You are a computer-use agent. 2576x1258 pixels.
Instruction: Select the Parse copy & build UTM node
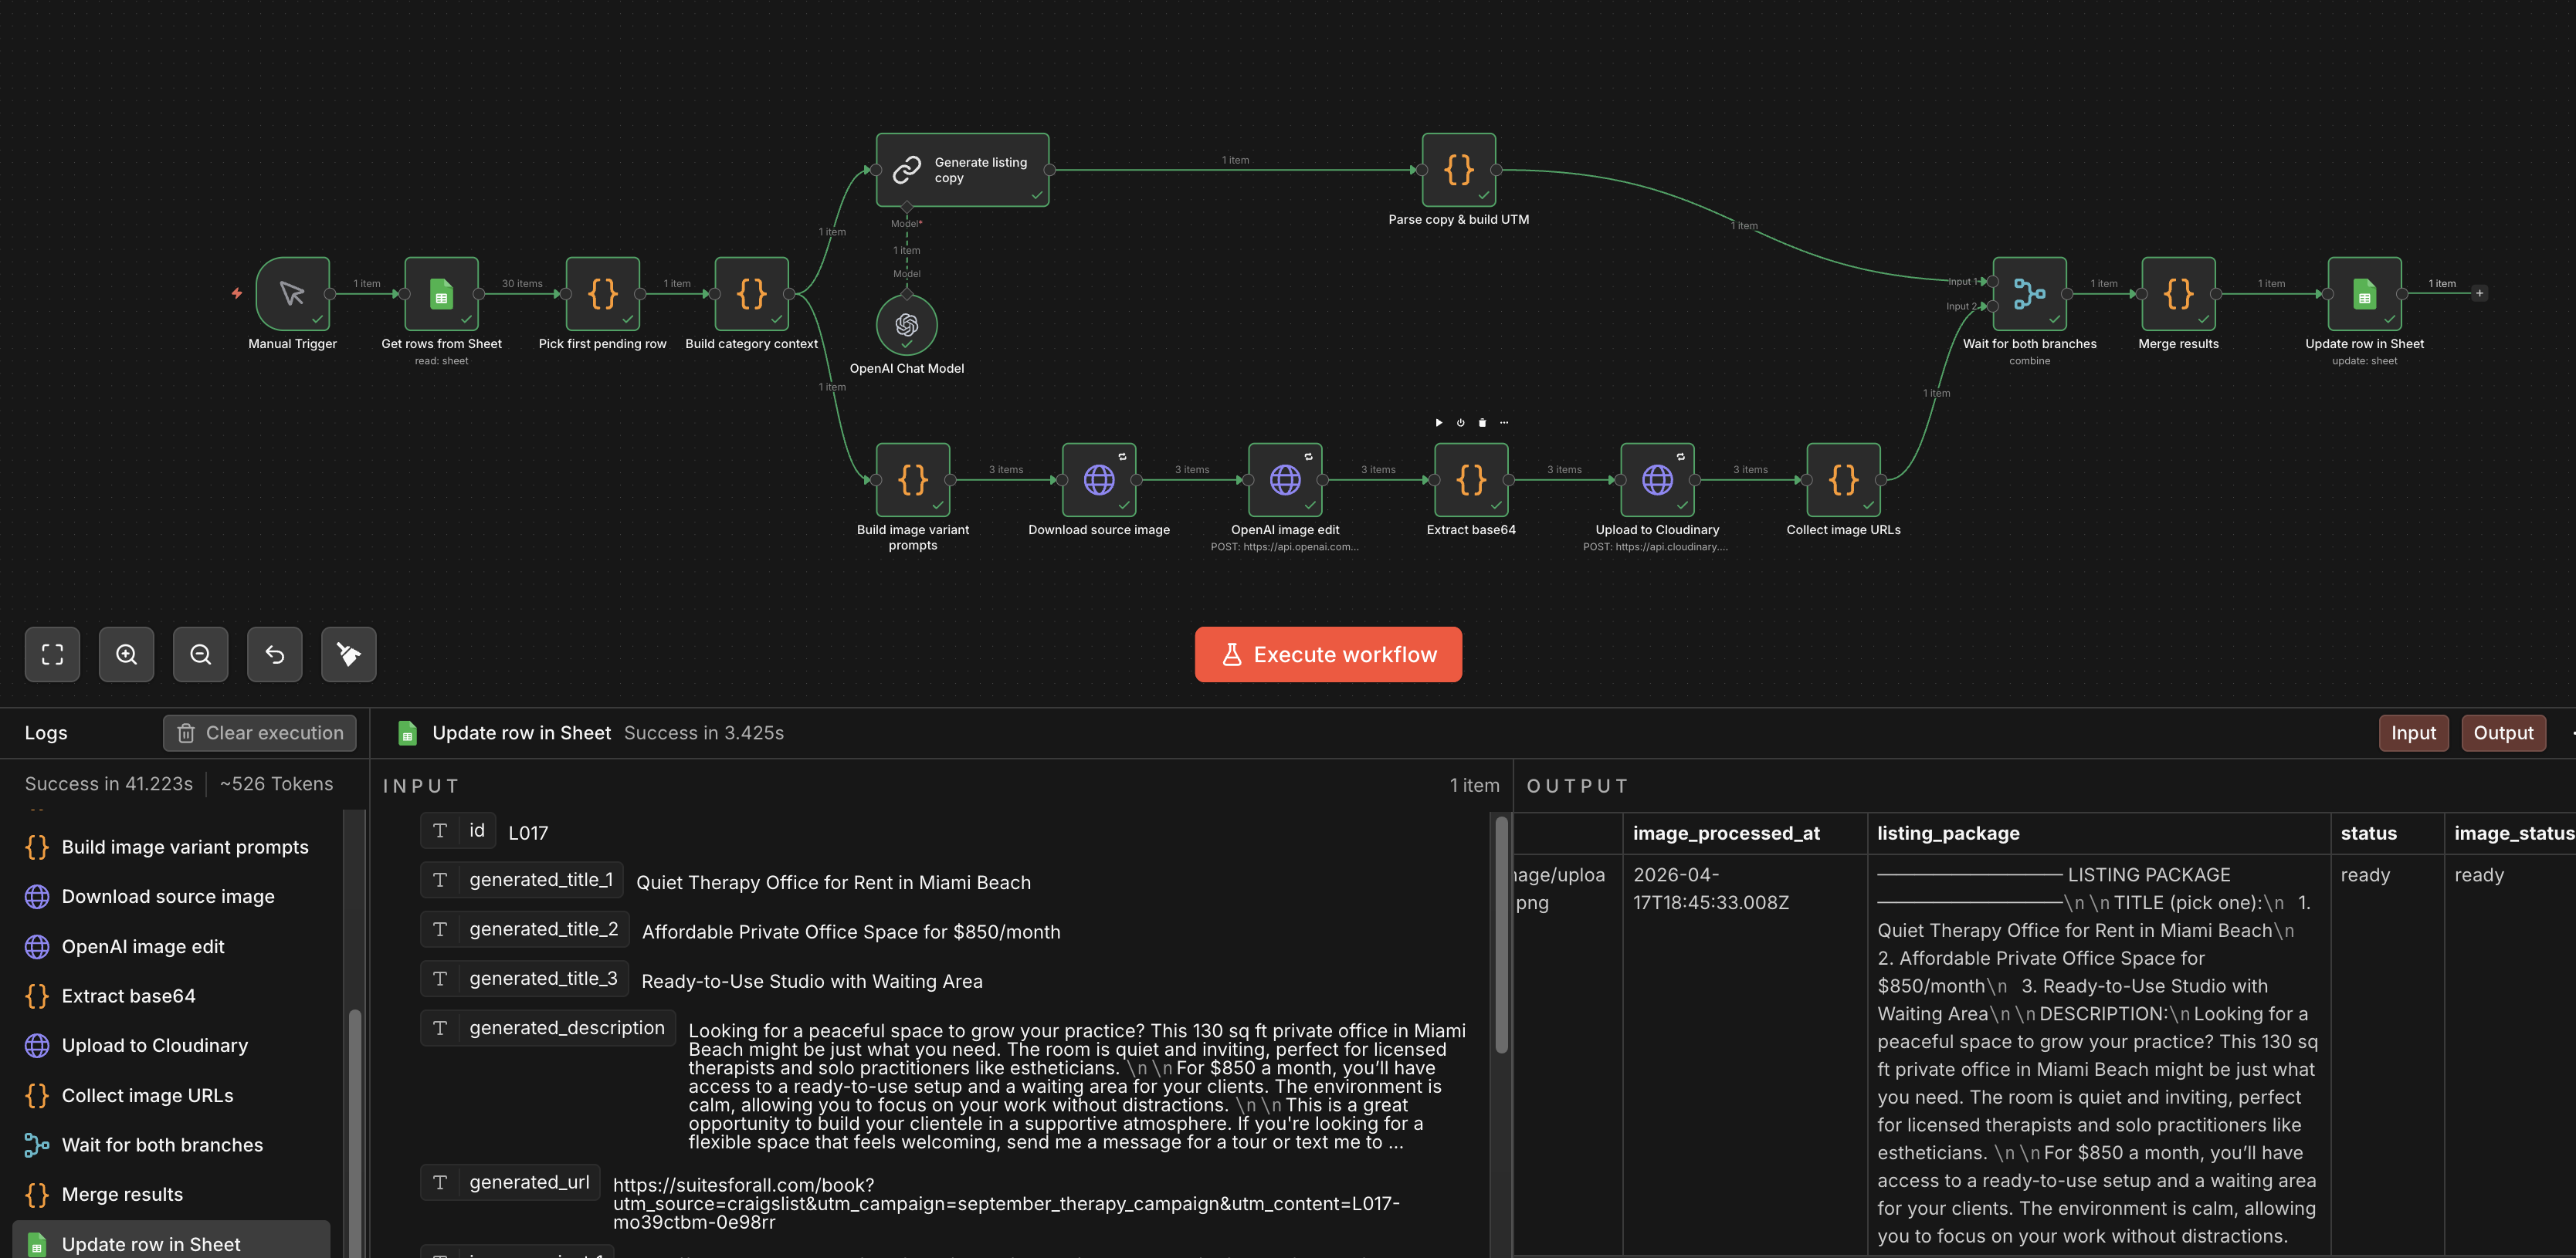click(1458, 170)
